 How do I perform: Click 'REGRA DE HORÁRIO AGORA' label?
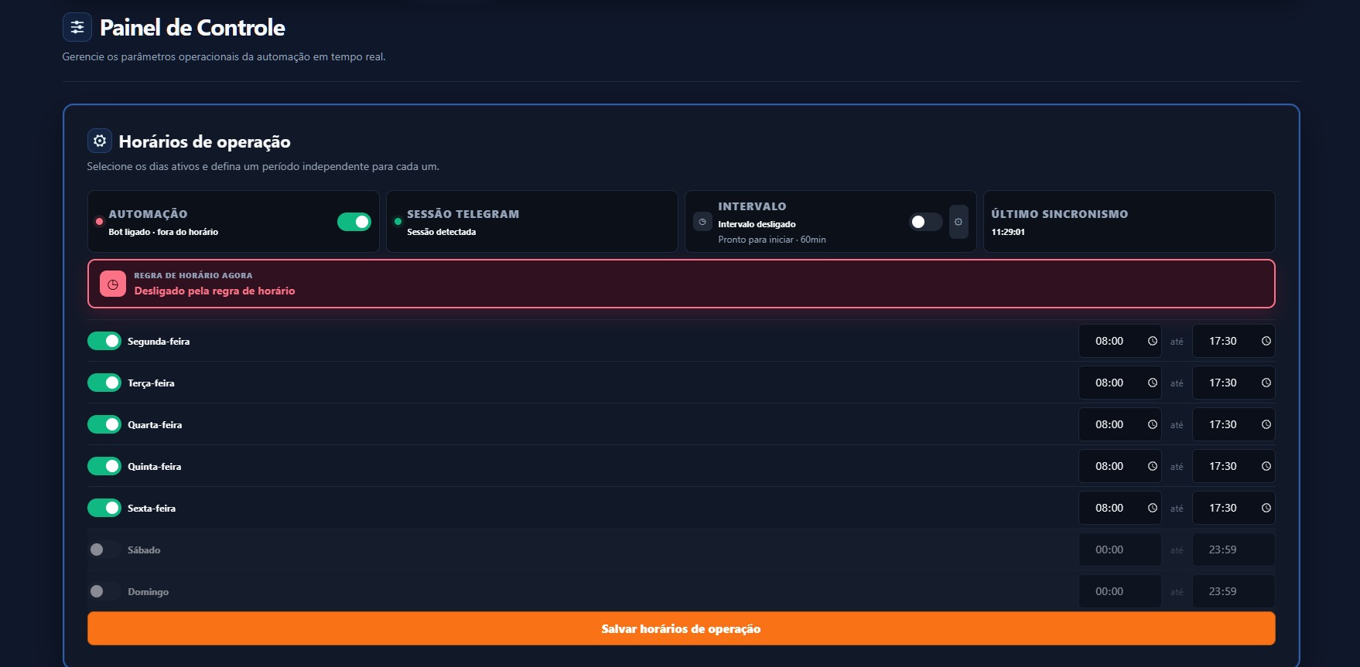coord(193,275)
